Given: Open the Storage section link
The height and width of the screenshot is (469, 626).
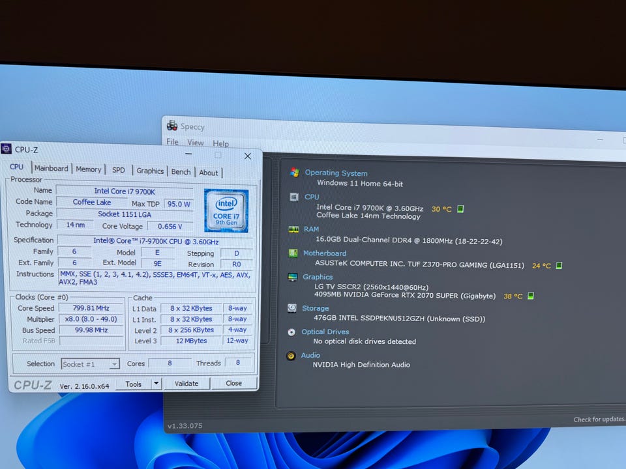Looking at the screenshot, I should point(316,308).
